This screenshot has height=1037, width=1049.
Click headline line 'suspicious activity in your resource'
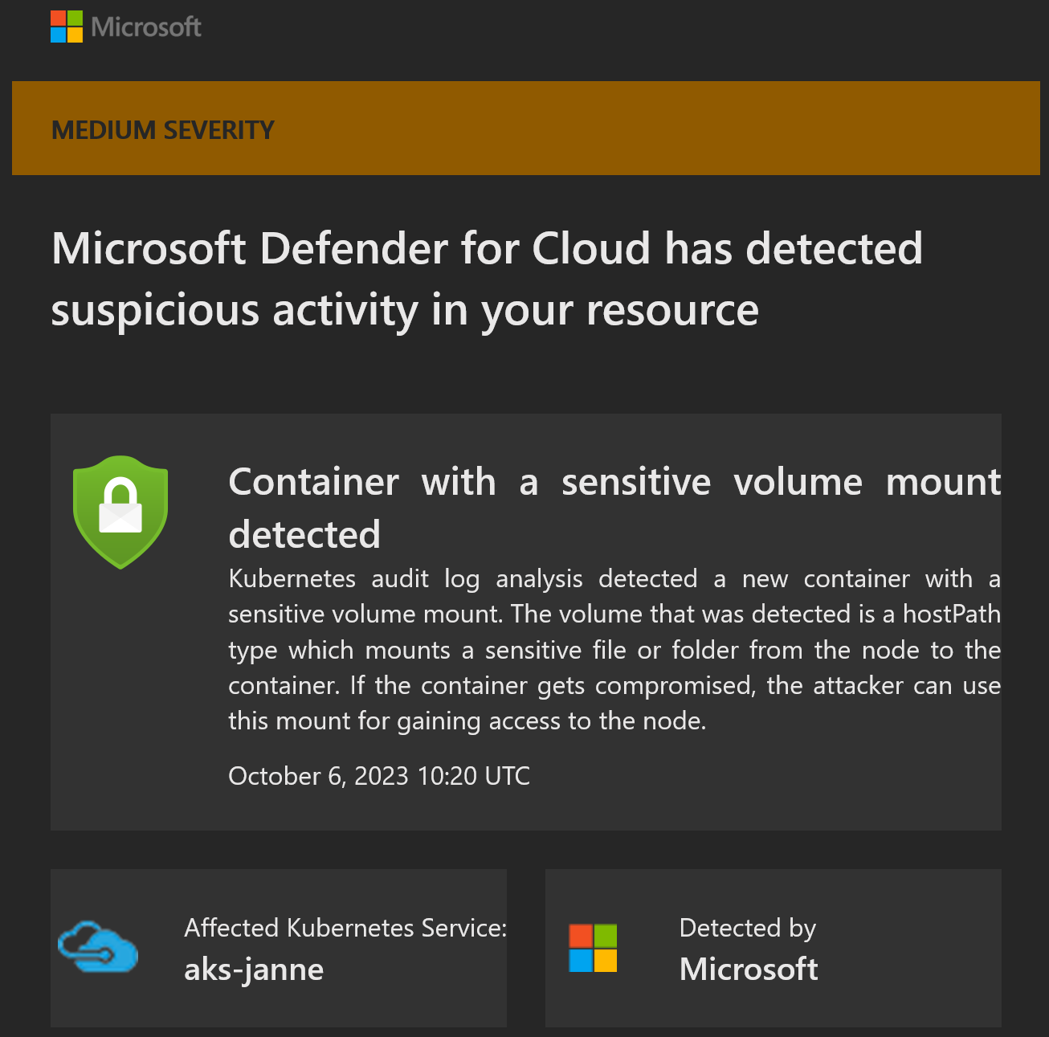[x=405, y=309]
